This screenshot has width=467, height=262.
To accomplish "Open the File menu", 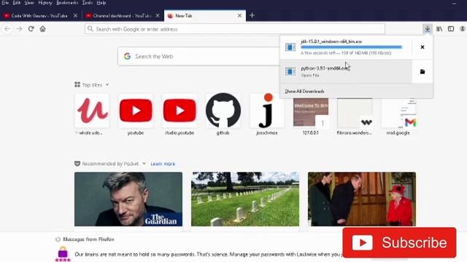I will click(5, 3).
